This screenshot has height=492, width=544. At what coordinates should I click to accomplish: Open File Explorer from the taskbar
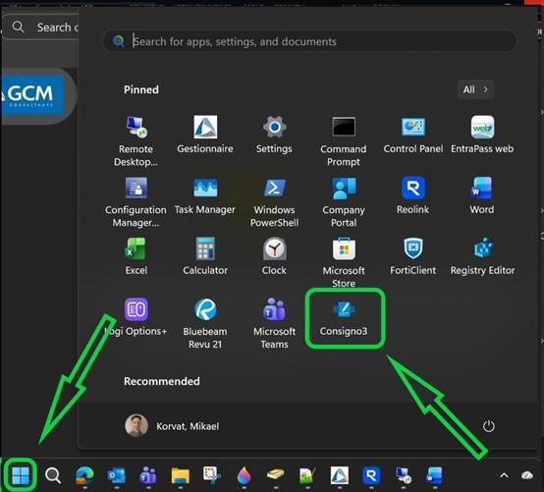click(181, 475)
